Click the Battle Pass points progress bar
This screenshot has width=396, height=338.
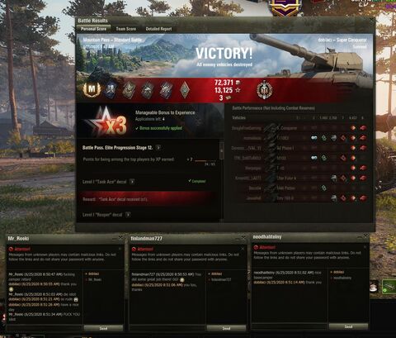(x=205, y=160)
